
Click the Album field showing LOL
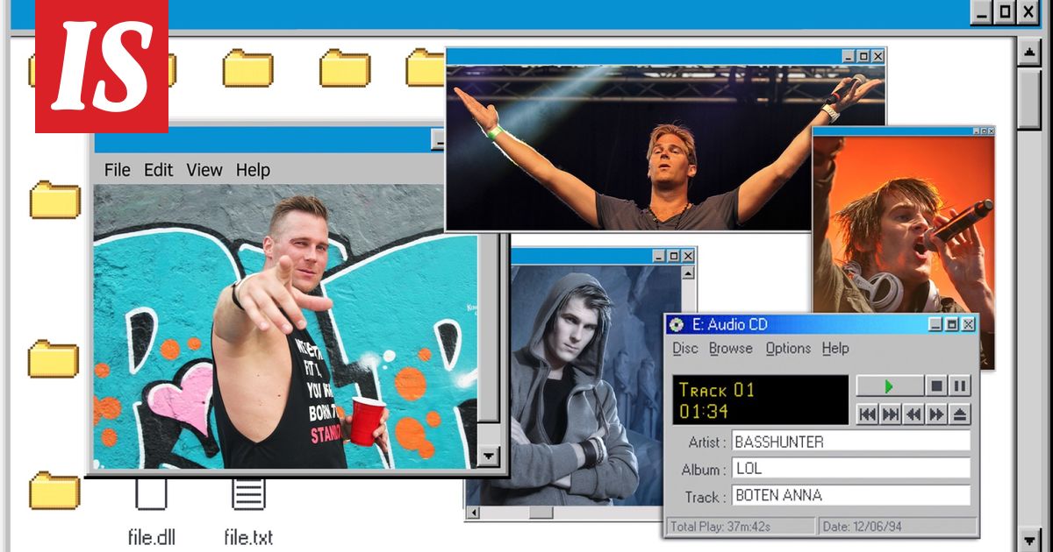point(851,469)
